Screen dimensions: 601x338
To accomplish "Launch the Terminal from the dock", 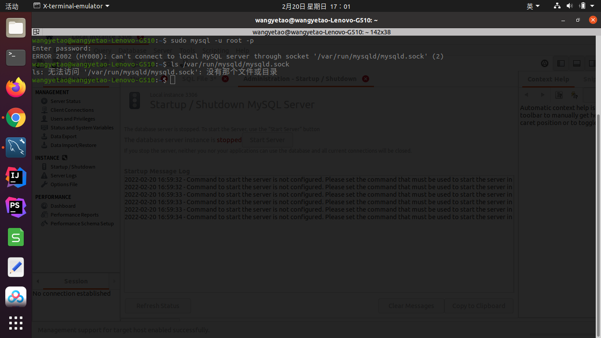I will (16, 57).
